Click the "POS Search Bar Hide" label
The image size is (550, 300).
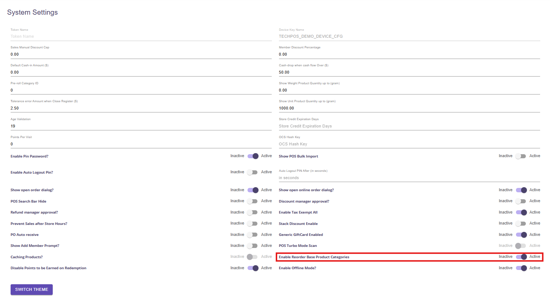pyautogui.click(x=28, y=201)
